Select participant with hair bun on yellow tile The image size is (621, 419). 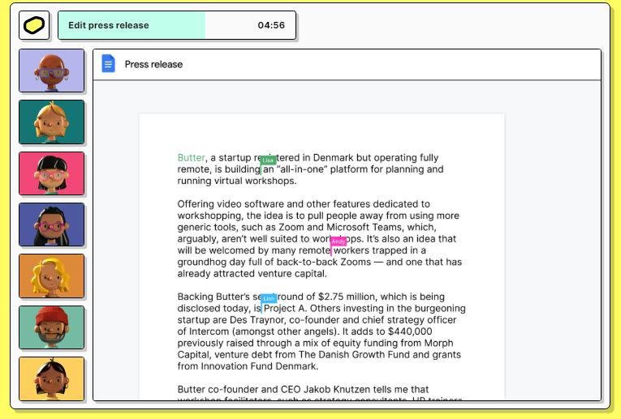tap(51, 379)
